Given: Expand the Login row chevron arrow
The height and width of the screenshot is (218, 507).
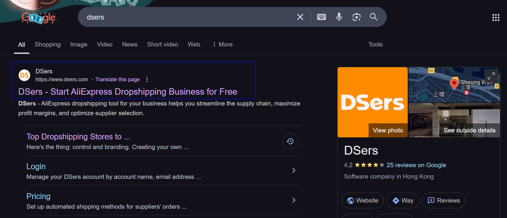Looking at the screenshot, I should click(294, 170).
